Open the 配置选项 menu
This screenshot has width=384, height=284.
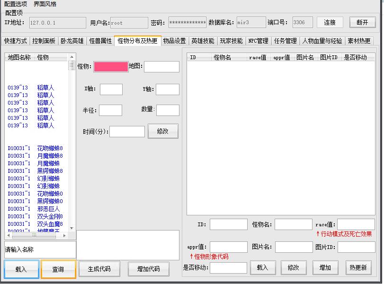point(16,4)
